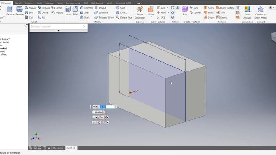Image resolution: width=276 pixels, height=155 pixels.
Task: Activate the Shell tool
Action: point(85,12)
